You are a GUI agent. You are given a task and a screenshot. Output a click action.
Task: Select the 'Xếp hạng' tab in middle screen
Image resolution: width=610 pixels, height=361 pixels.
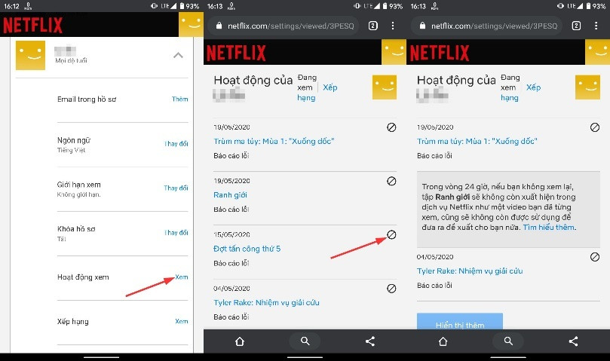coord(317,93)
